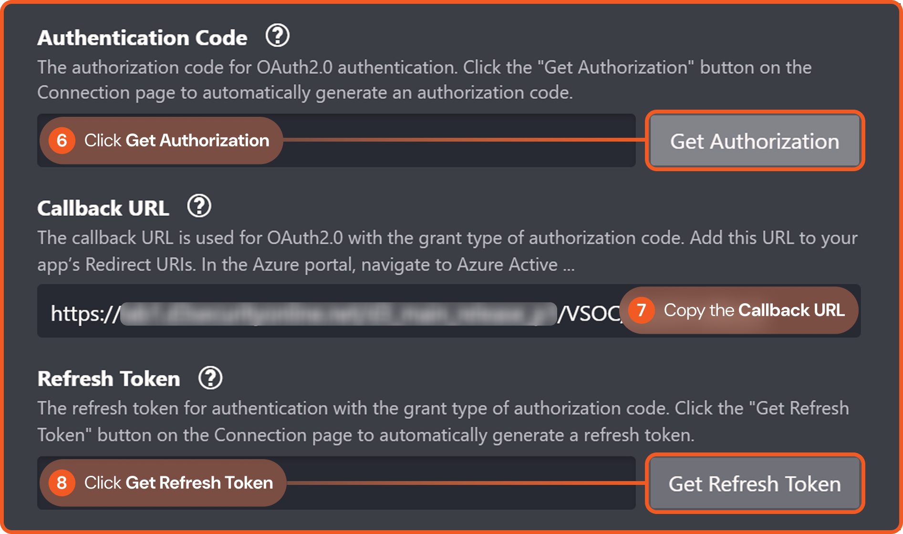The width and height of the screenshot is (903, 534).
Task: Click the Refresh Token question mark icon
Action: pyautogui.click(x=210, y=378)
